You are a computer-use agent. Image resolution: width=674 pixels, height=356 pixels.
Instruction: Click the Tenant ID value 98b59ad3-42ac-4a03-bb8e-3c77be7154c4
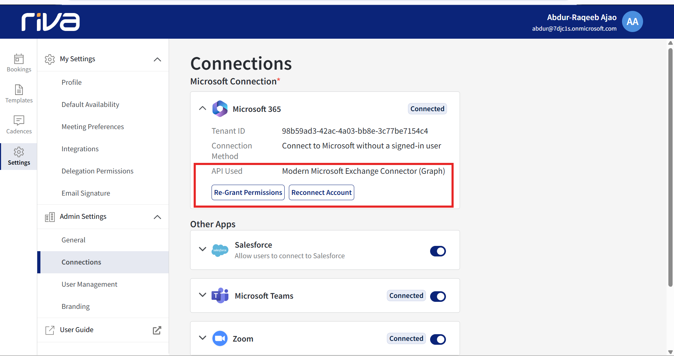point(355,131)
